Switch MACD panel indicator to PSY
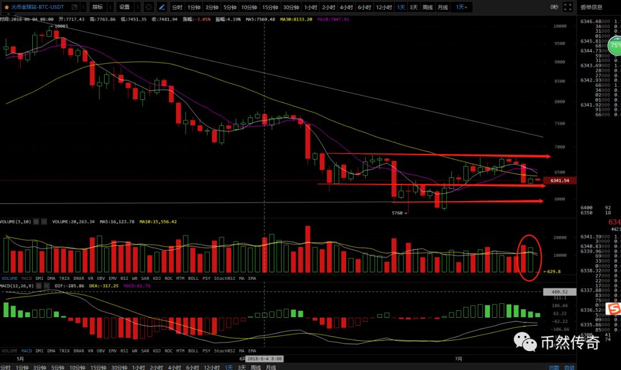The width and height of the screenshot is (621, 370). click(206, 350)
